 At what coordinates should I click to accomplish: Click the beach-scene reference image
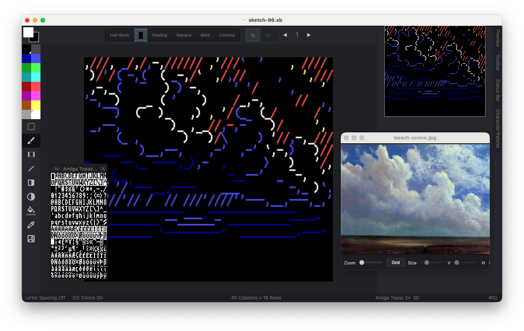[415, 199]
